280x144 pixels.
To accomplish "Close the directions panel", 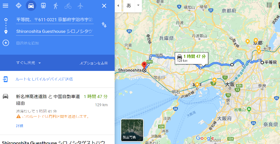I will point(104,6).
